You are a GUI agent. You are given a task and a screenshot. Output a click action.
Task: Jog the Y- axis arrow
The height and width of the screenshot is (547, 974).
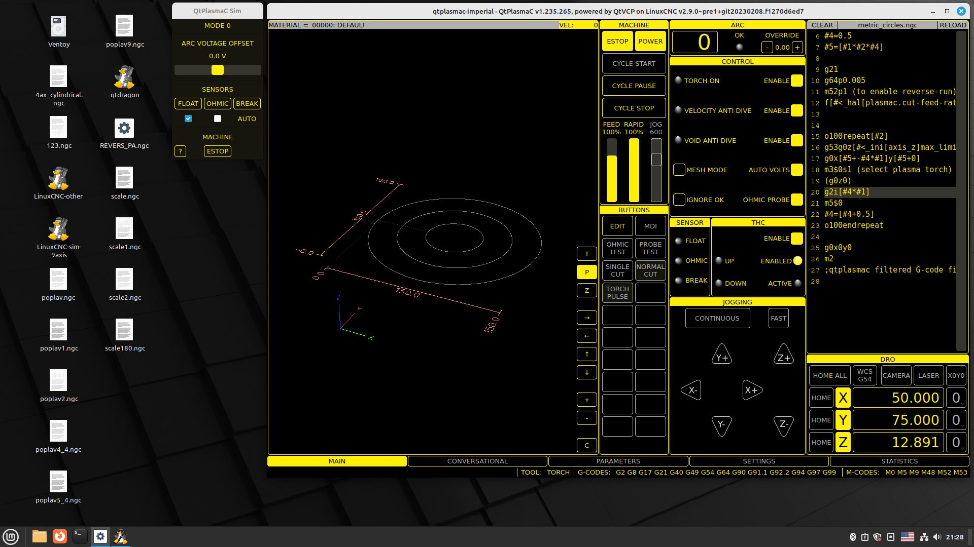click(721, 425)
